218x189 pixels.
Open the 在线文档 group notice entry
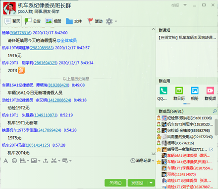pyautogui.click(x=187, y=38)
